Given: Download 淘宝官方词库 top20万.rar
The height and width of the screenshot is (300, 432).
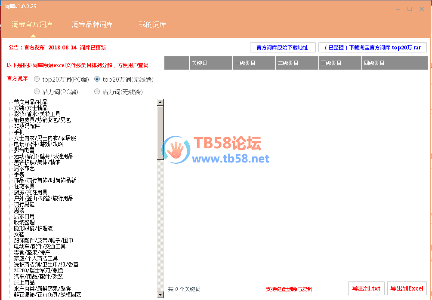Looking at the screenshot, I should click(x=373, y=47).
